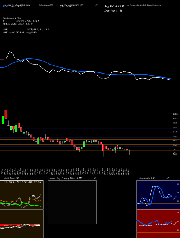The width and height of the screenshot is (180, 238).
Task: Click the 'Intra Day Trading Price & MR SI' title
Action: tap(73, 178)
